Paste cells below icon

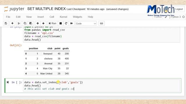pos(31,23)
